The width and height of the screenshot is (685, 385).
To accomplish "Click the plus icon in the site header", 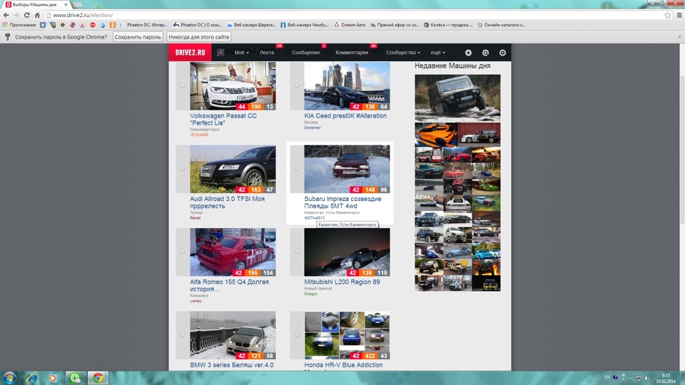I will (468, 53).
